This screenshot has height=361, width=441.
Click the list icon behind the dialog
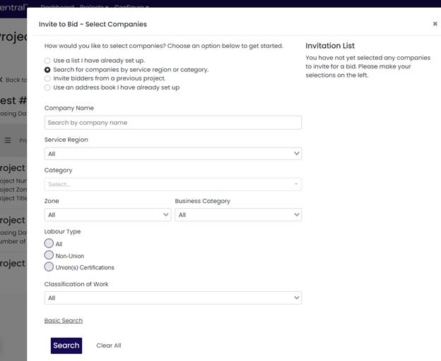[7, 140]
